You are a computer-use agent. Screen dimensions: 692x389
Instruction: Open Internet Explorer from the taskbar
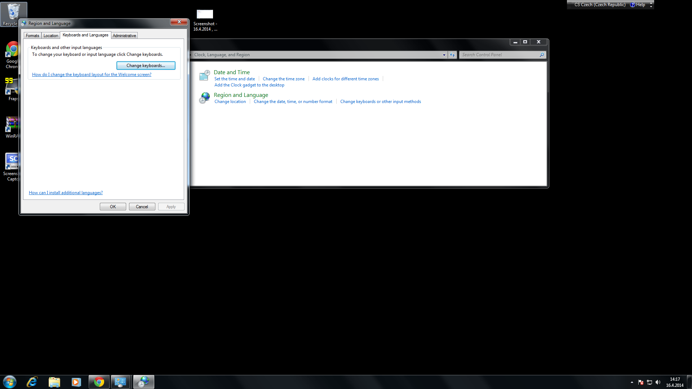[x=32, y=382]
